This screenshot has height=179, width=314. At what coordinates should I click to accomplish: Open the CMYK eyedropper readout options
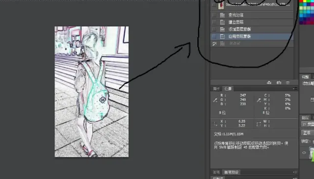coord(259,100)
